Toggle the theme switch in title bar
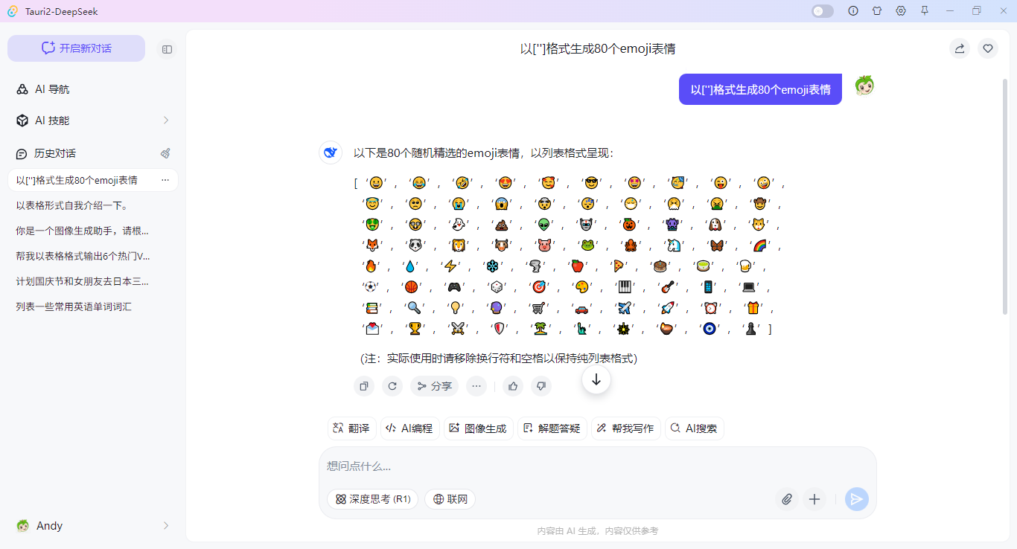This screenshot has height=549, width=1017. coord(822,11)
